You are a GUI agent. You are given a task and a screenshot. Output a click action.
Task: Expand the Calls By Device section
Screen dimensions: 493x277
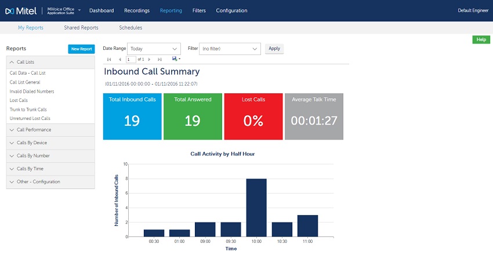tap(50, 143)
